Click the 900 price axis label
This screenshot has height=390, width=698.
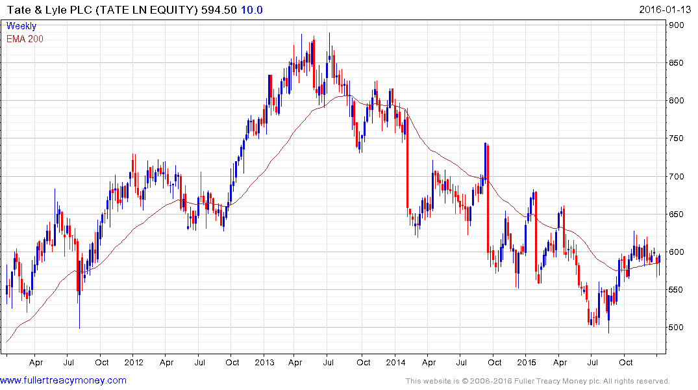[x=677, y=25]
